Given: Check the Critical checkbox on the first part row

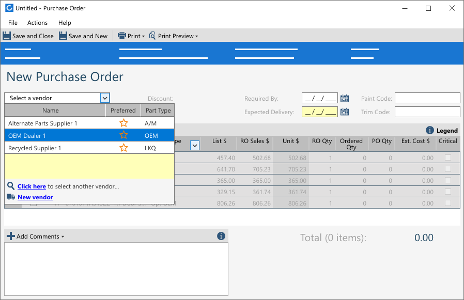Looking at the screenshot, I should (448, 157).
